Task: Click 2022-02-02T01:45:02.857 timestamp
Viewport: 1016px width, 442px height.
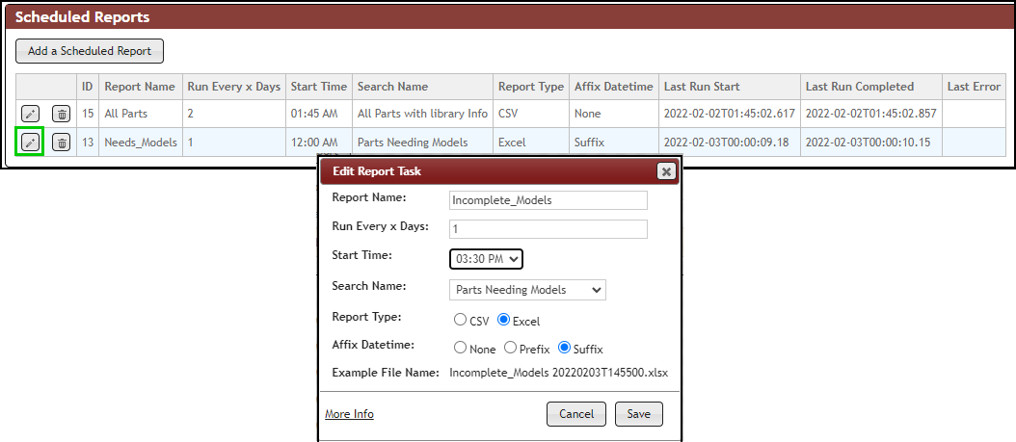Action: point(871,114)
